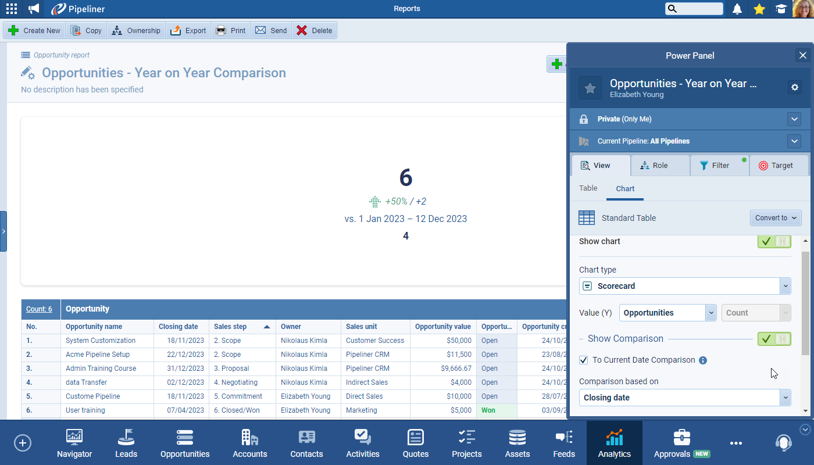The height and width of the screenshot is (465, 814).
Task: Turn off the Show Comparison toggle
Action: click(x=774, y=339)
